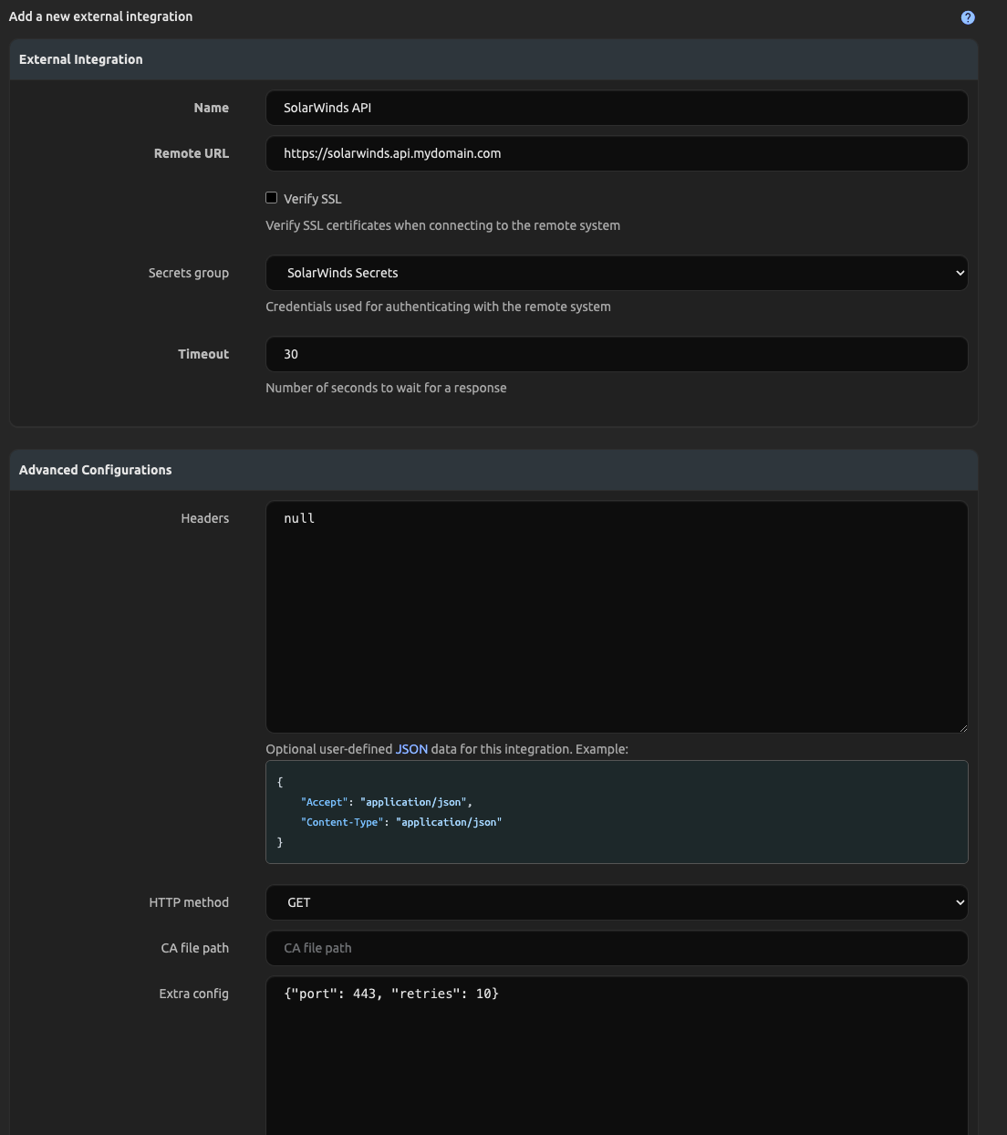The width and height of the screenshot is (1007, 1135).
Task: Select the JSON example code block
Action: [617, 811]
